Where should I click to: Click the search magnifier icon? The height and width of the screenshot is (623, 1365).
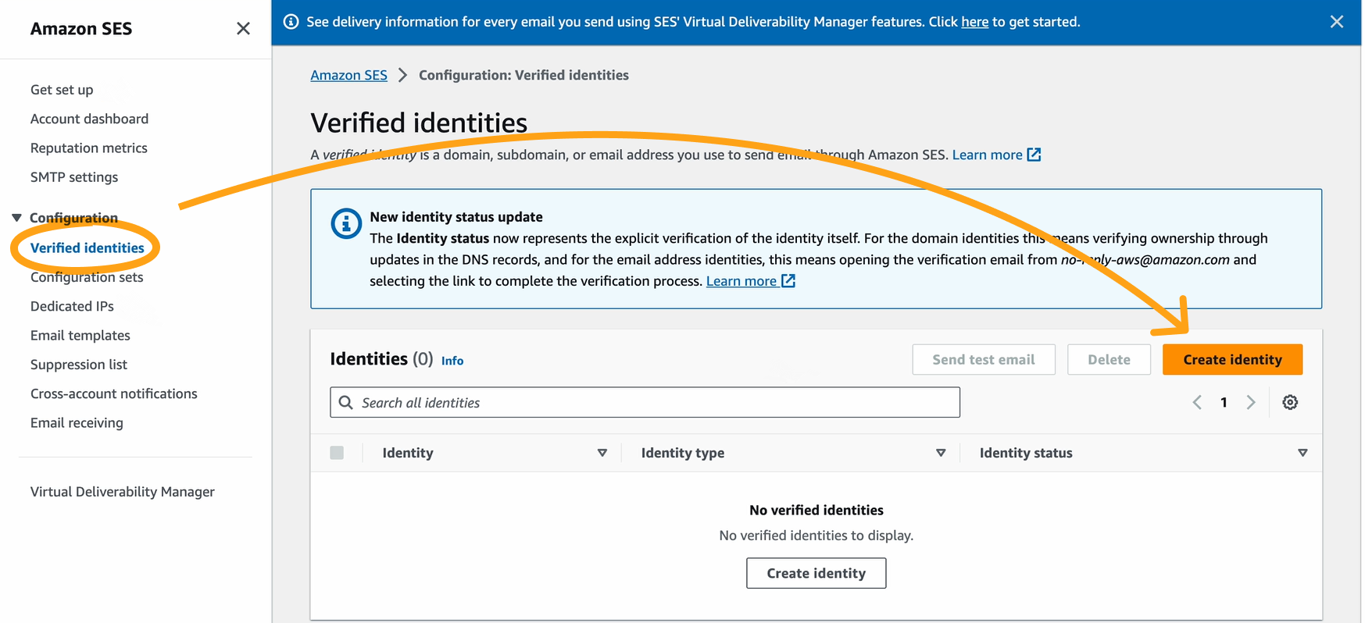(x=346, y=403)
